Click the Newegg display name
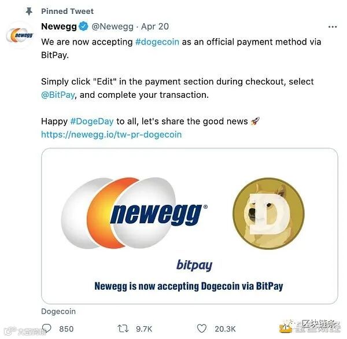 [x=59, y=27]
